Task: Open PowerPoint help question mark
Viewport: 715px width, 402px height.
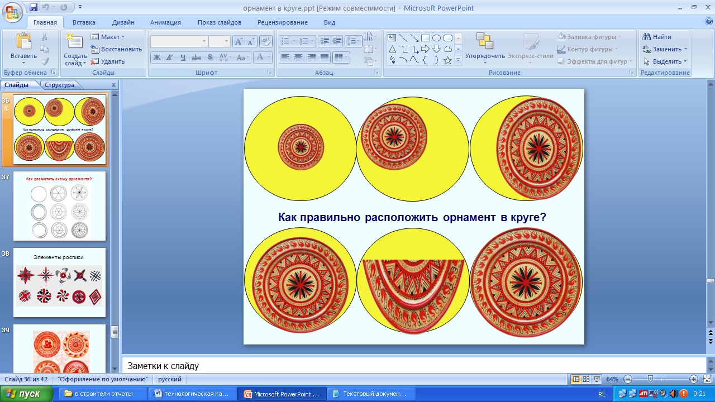Action: tap(709, 22)
